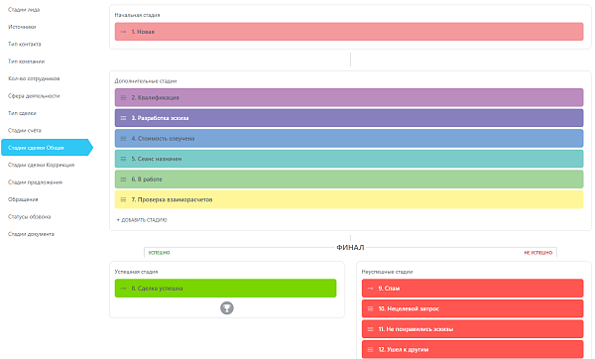The height and width of the screenshot is (359, 595).
Task: Select the active Стадии сделки Общая item
Action: click(x=47, y=147)
